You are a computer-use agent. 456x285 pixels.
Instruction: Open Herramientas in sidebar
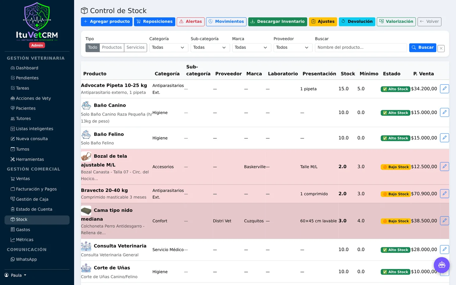click(x=37, y=159)
